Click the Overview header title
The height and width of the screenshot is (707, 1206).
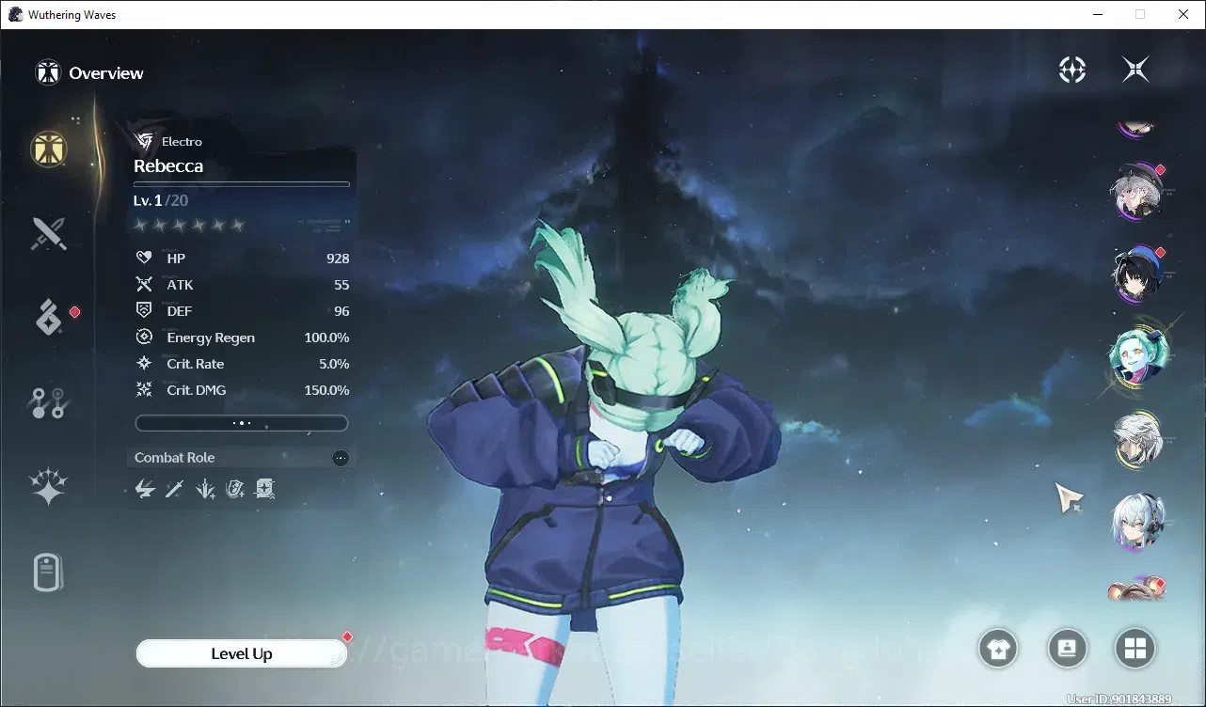106,73
